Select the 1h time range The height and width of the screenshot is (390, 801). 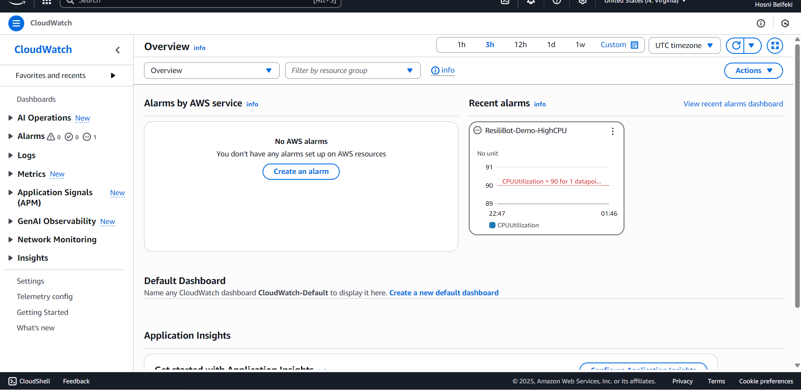[461, 45]
